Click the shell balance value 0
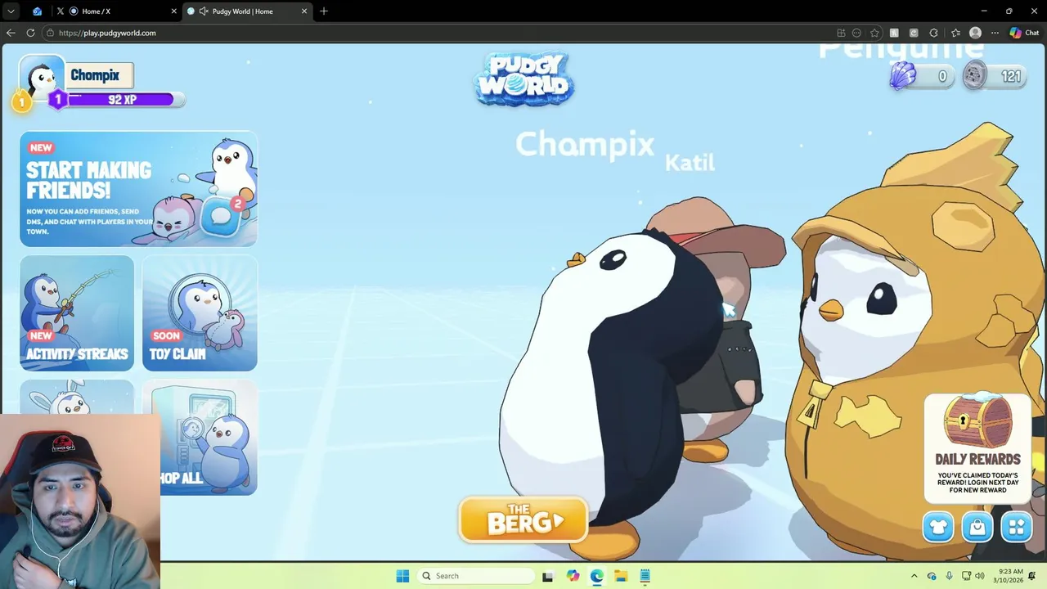1047x589 pixels. tap(942, 76)
